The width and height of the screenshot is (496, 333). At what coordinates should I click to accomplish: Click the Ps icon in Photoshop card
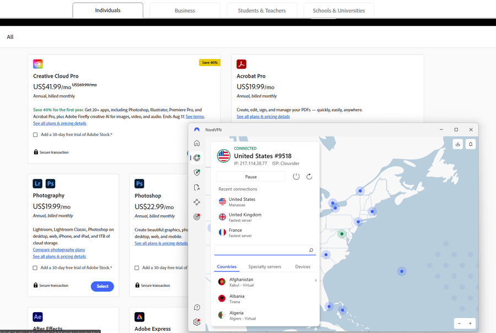pyautogui.click(x=139, y=183)
